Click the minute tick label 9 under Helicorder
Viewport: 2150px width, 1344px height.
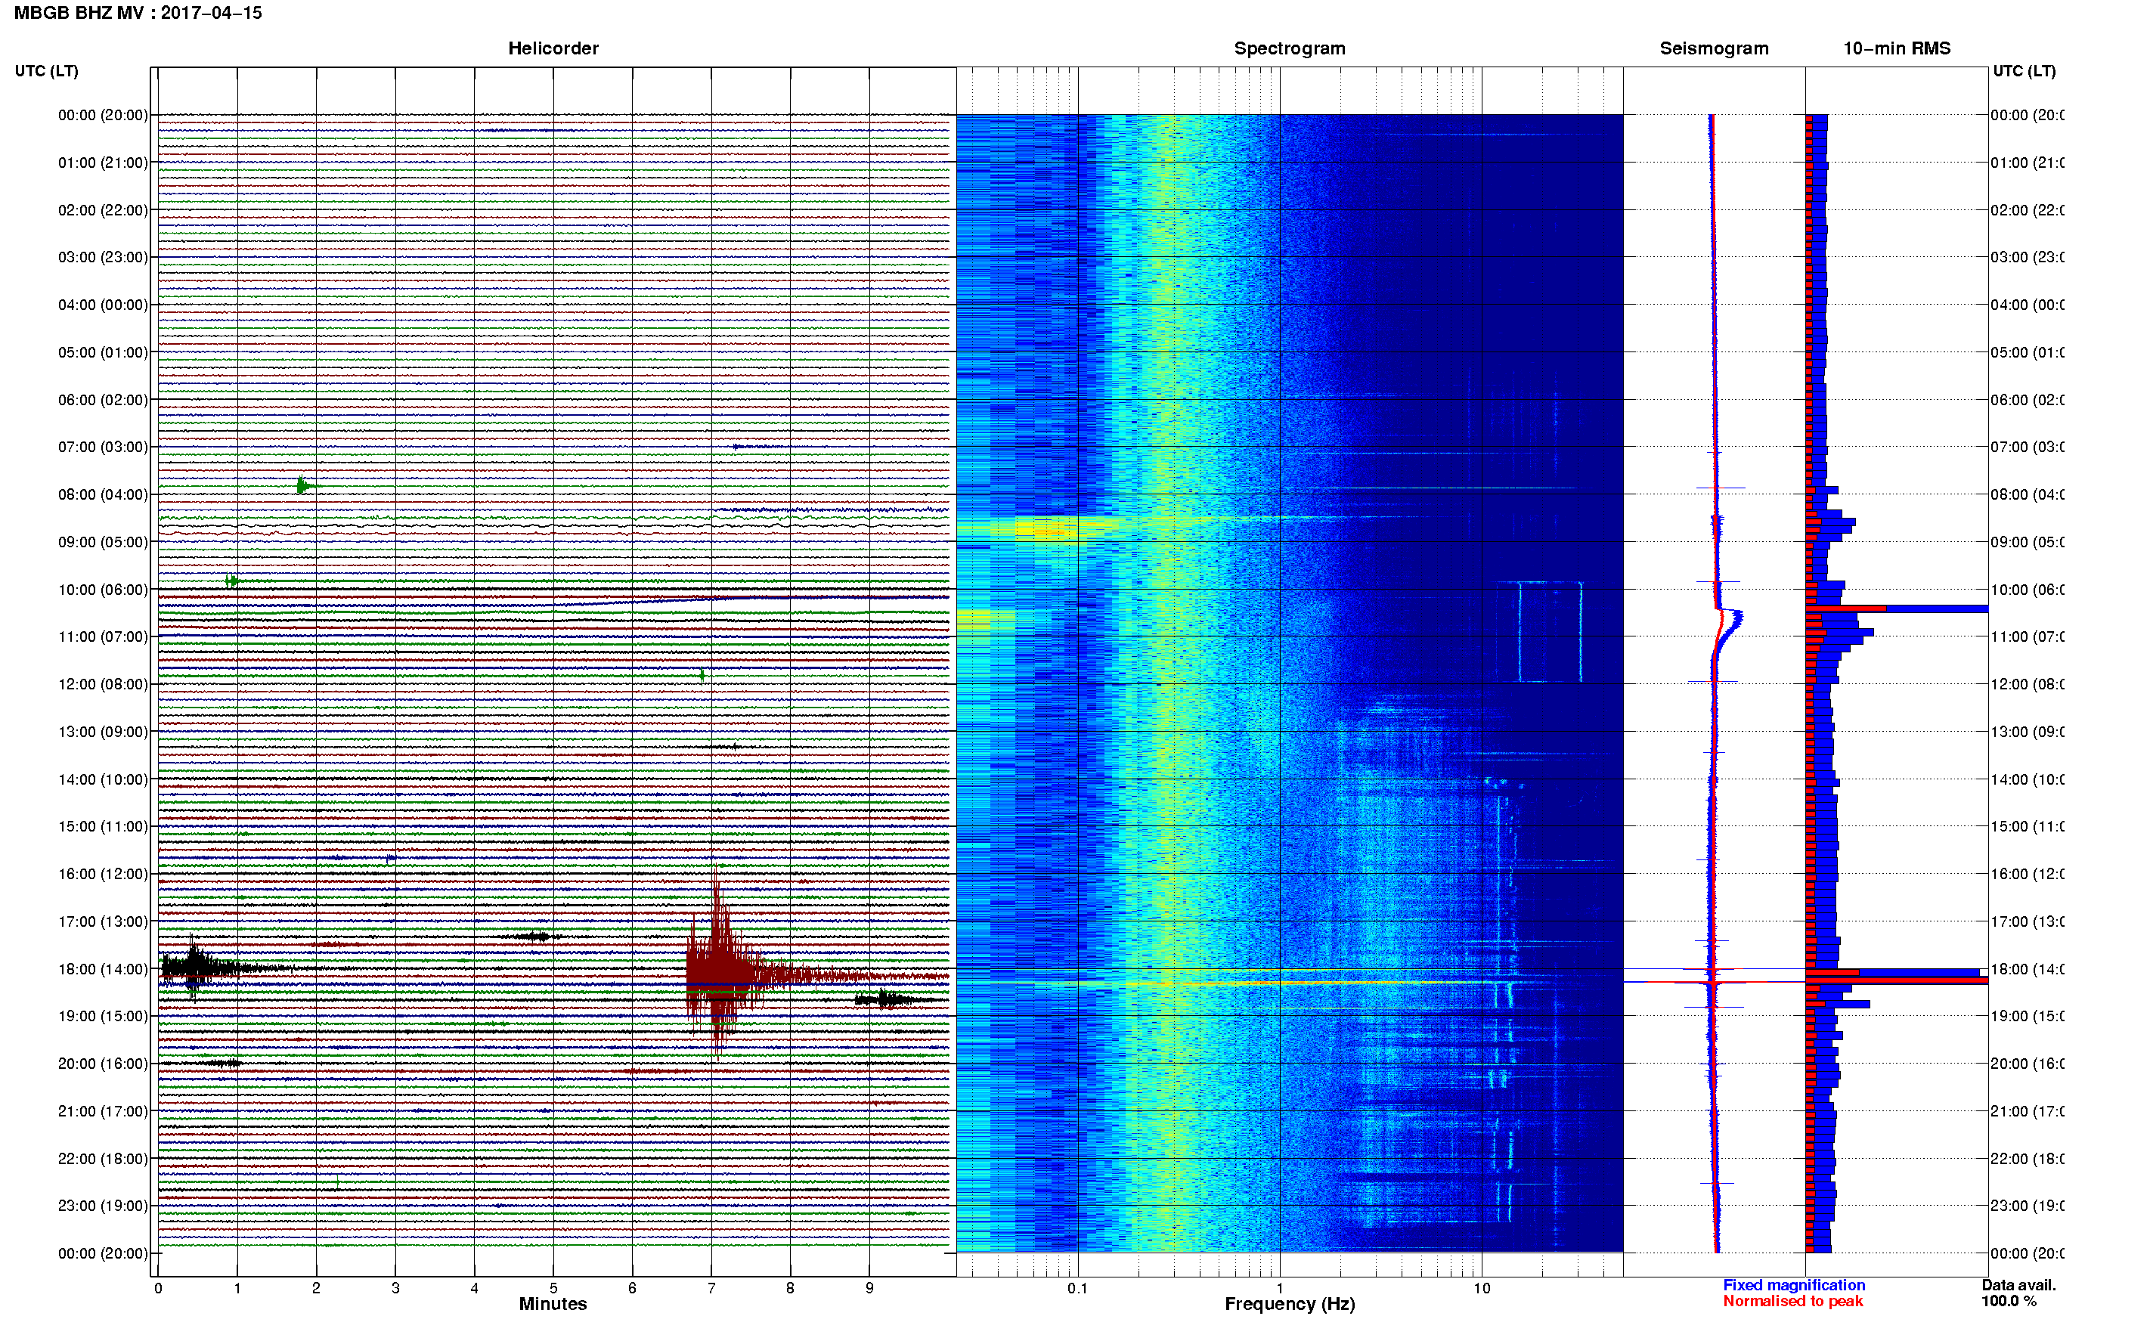[x=869, y=1288]
